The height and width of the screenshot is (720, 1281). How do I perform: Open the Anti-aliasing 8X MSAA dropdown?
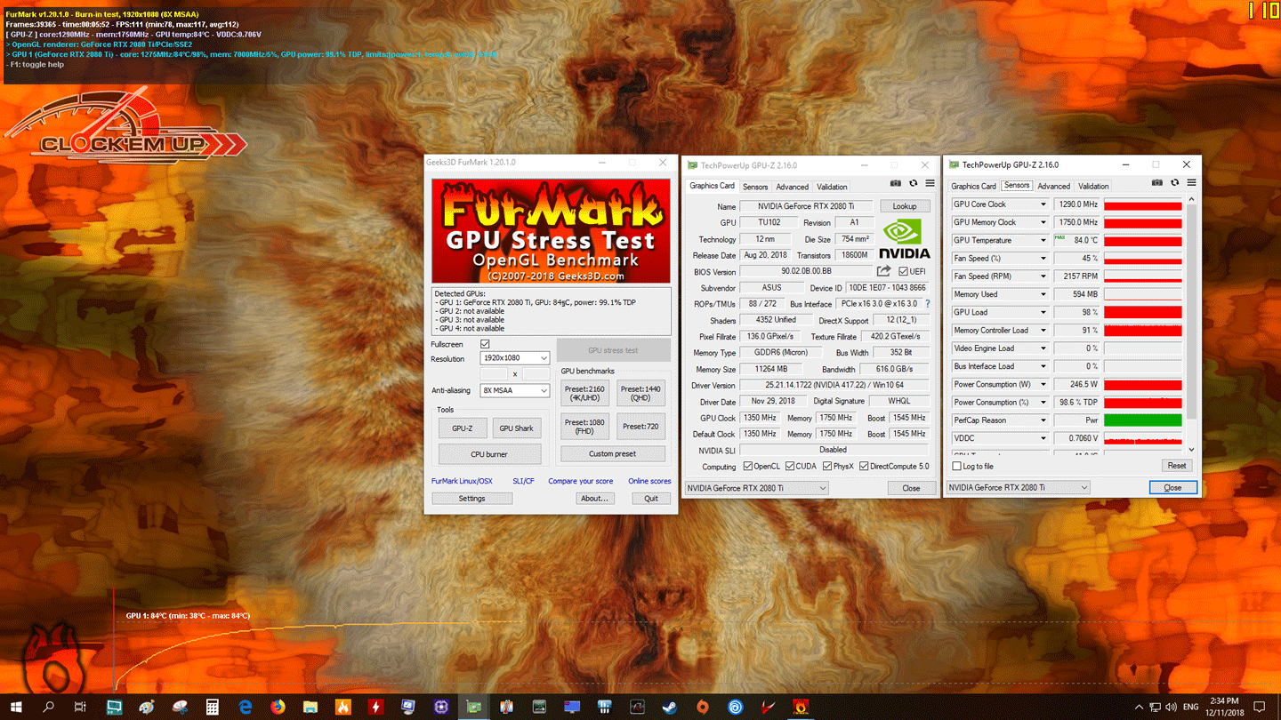(515, 390)
